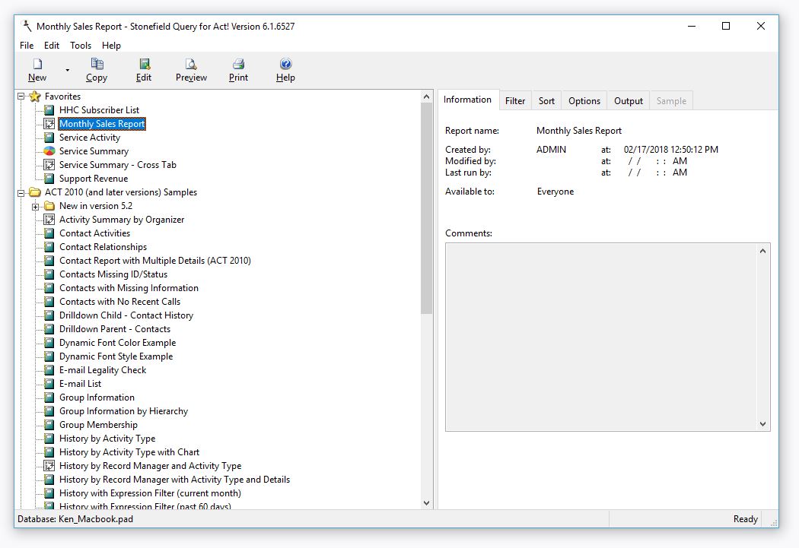Switch to the Options tab
Viewport: 799px width, 548px height.
click(584, 101)
